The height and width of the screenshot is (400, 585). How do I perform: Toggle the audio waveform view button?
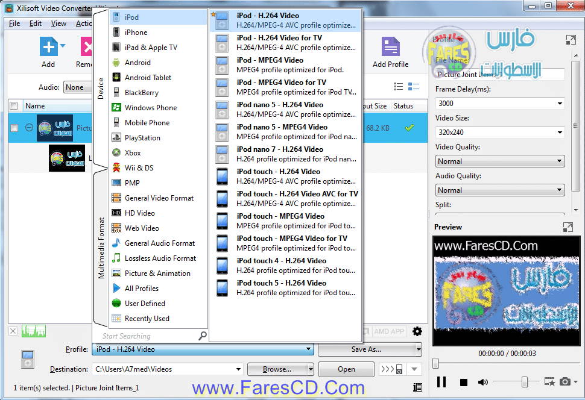coord(34,331)
